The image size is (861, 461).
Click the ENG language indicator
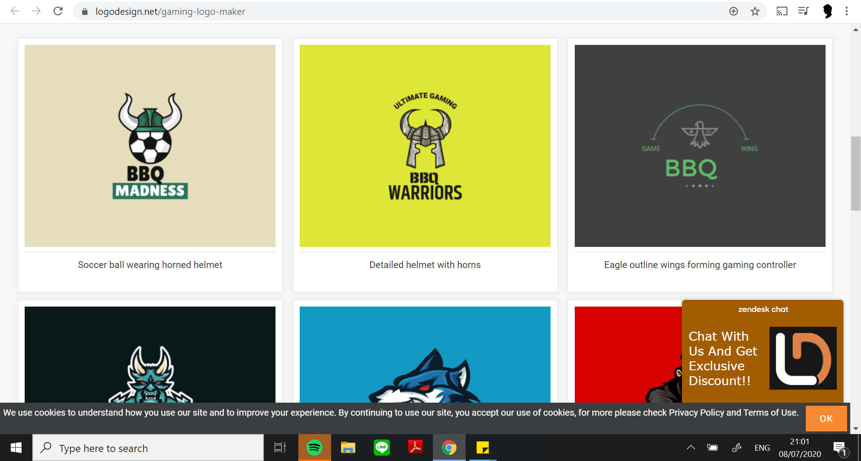click(762, 448)
